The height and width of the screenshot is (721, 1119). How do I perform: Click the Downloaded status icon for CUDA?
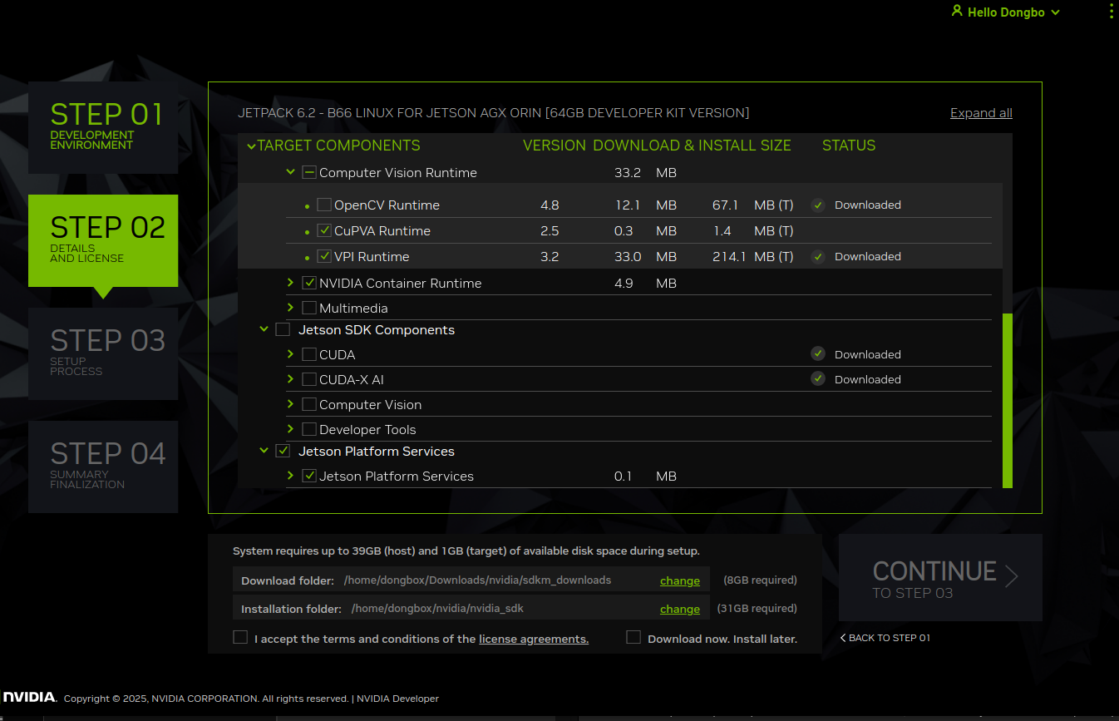pyautogui.click(x=818, y=354)
